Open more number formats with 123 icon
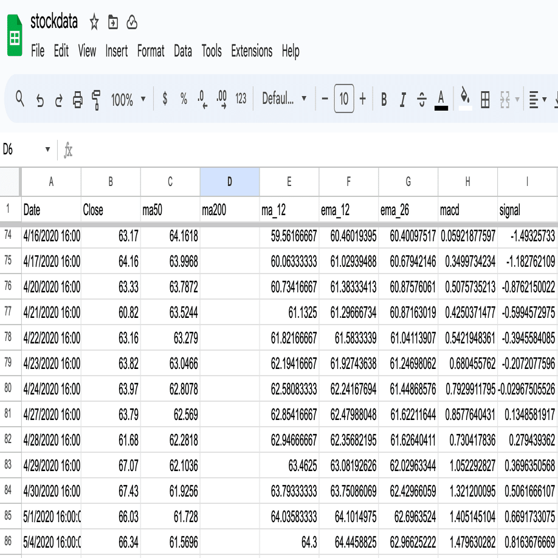This screenshot has height=558, width=558. point(239,99)
